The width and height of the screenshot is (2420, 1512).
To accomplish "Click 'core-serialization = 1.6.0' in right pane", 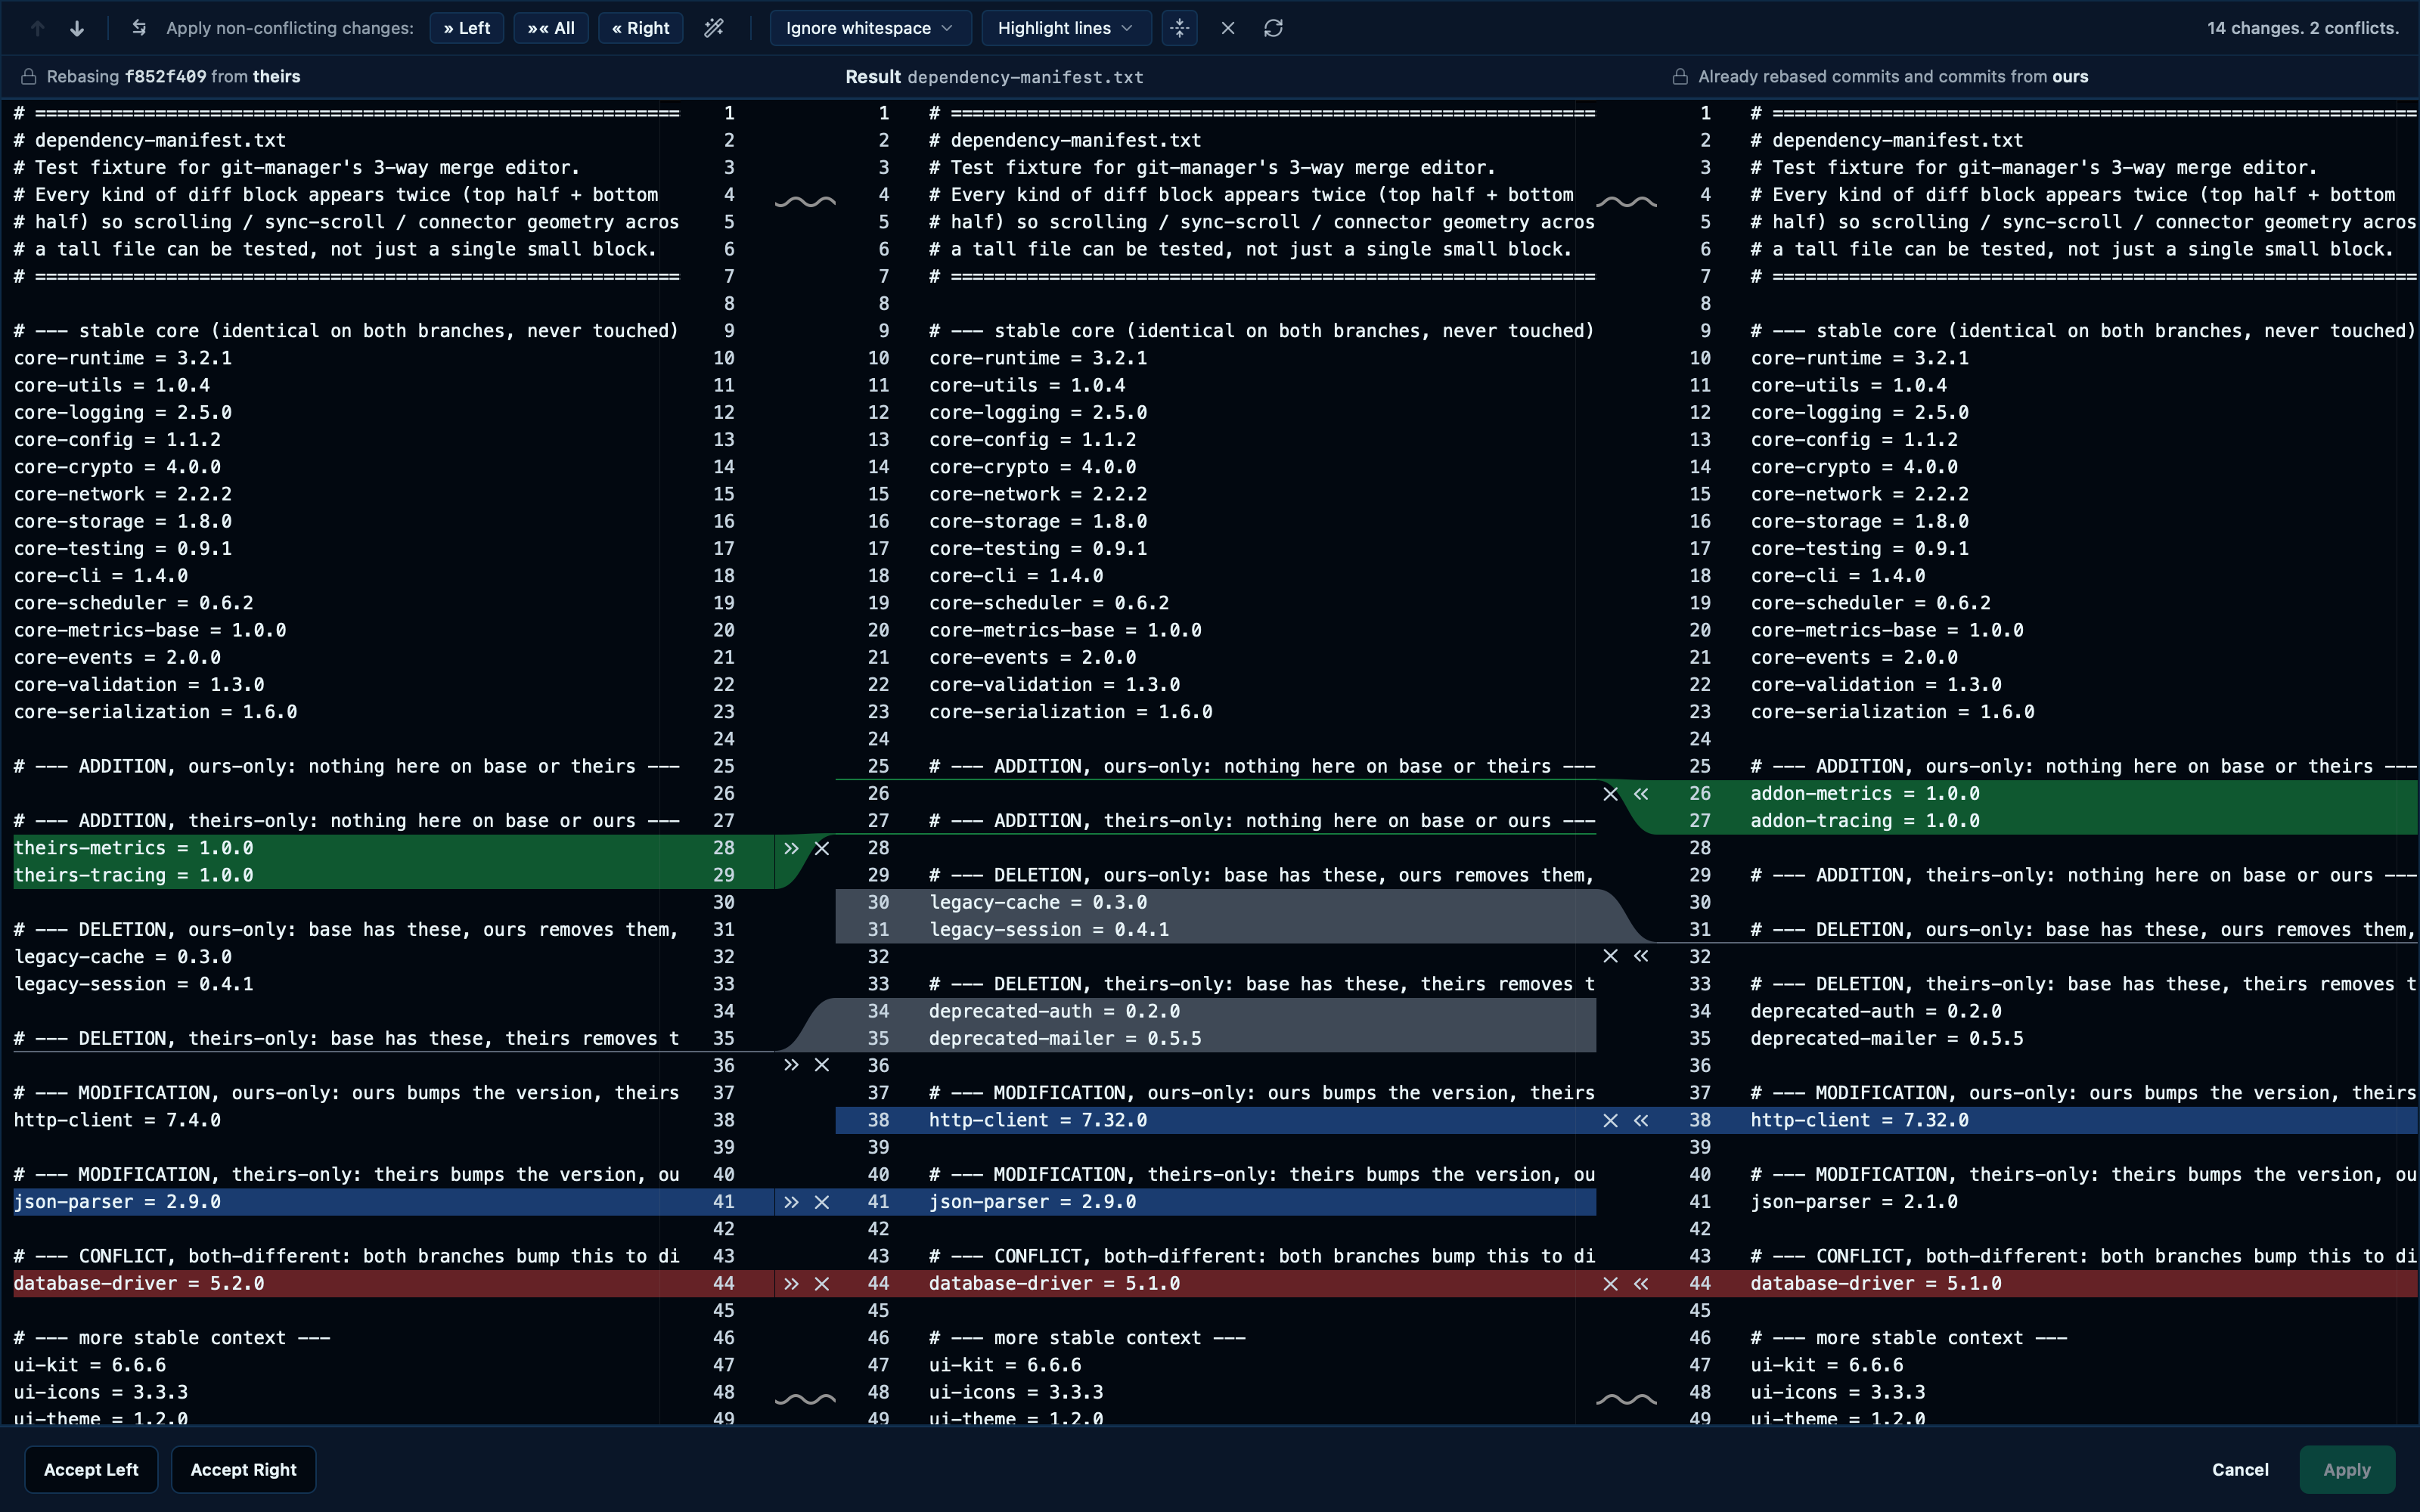I will [1892, 712].
